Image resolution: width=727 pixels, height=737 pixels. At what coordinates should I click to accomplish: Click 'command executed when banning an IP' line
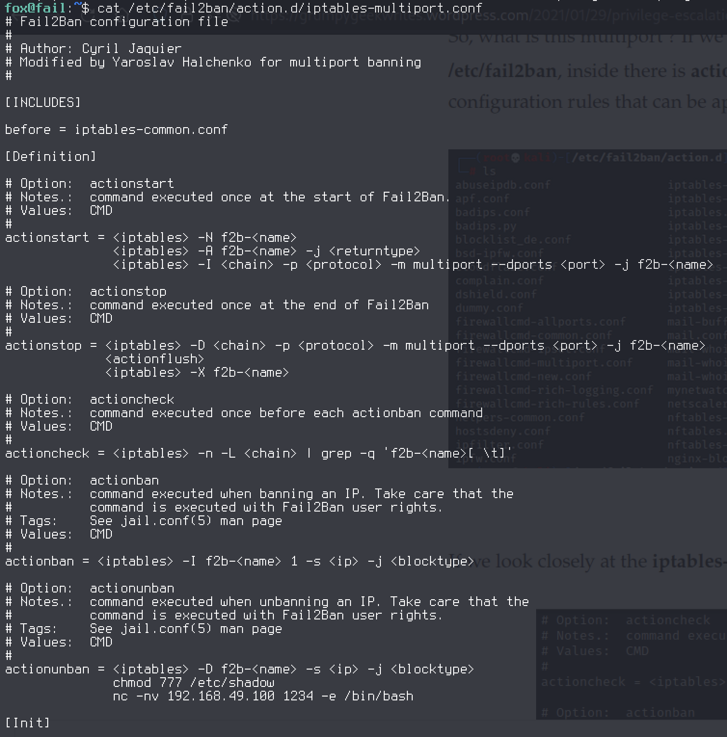[302, 494]
